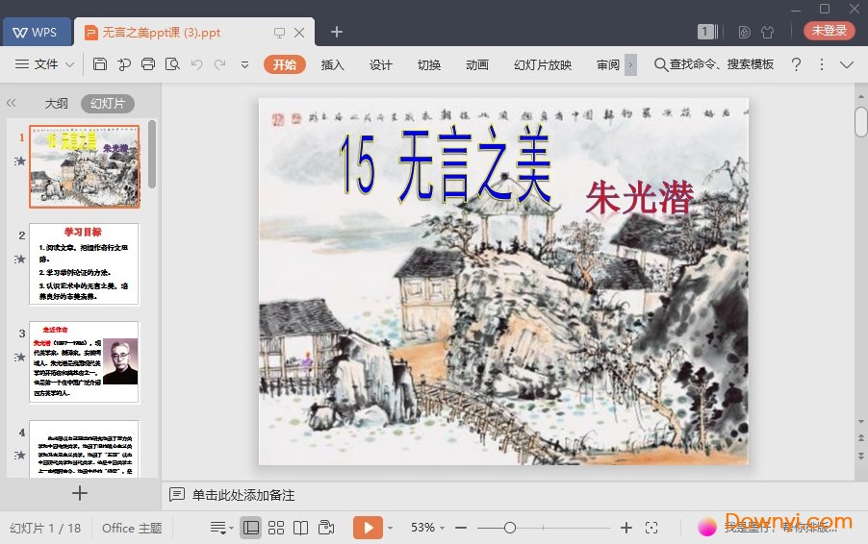Click animation star under slide 2

point(20,259)
